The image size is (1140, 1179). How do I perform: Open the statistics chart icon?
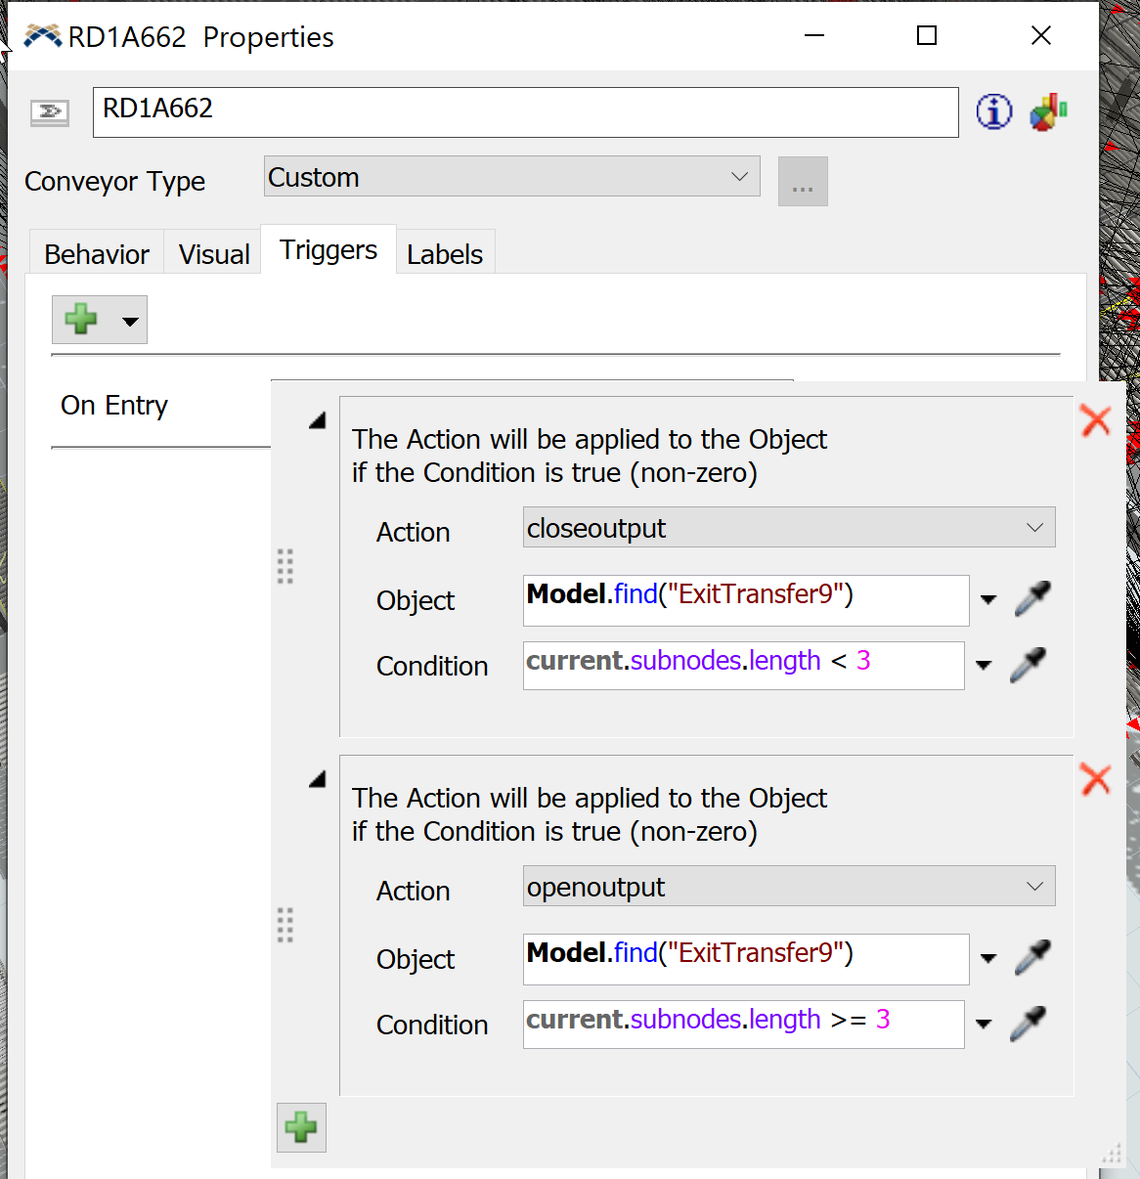pyautogui.click(x=1048, y=112)
